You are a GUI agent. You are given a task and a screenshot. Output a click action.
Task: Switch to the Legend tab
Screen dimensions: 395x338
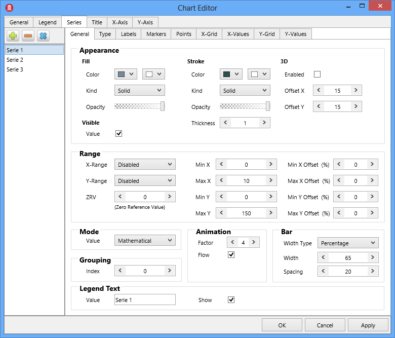point(48,22)
